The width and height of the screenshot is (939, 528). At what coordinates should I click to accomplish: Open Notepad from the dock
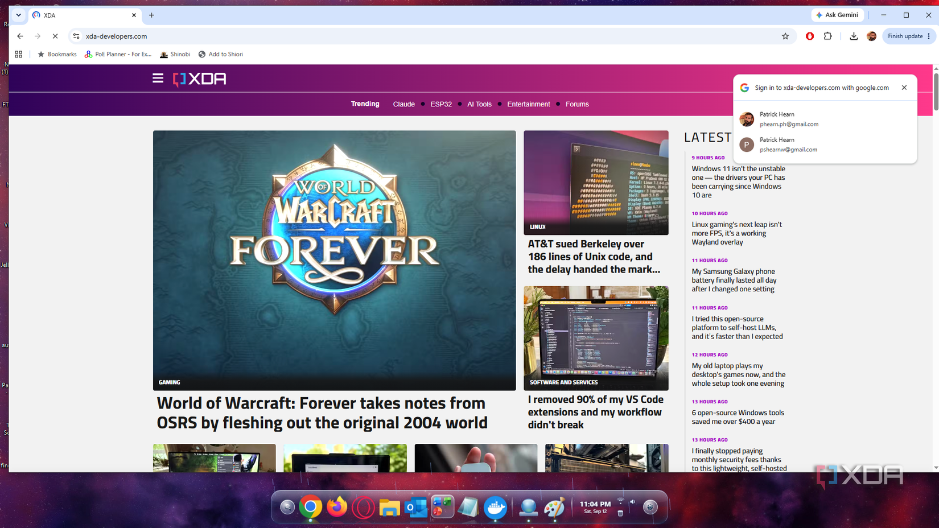coord(468,506)
